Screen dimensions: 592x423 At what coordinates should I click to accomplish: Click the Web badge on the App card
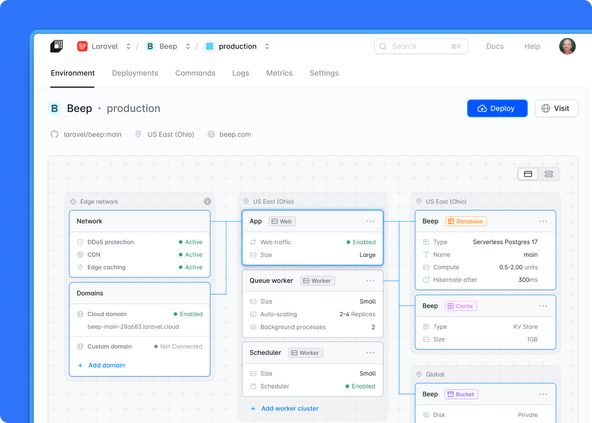pos(282,221)
